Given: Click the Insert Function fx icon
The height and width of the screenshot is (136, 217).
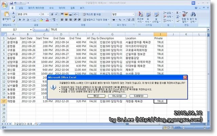Looking at the screenshot, I should tap(47, 29).
